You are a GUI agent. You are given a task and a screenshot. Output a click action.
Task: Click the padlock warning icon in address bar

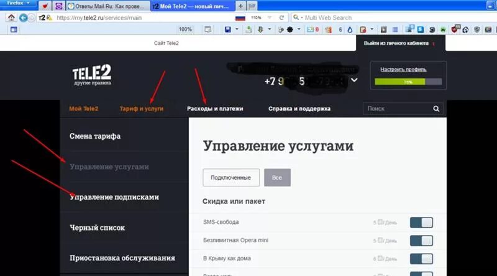pos(49,18)
